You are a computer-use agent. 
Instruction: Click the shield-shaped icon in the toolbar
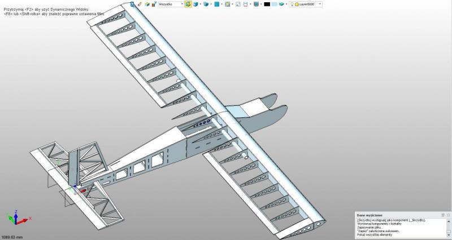(x=256, y=4)
